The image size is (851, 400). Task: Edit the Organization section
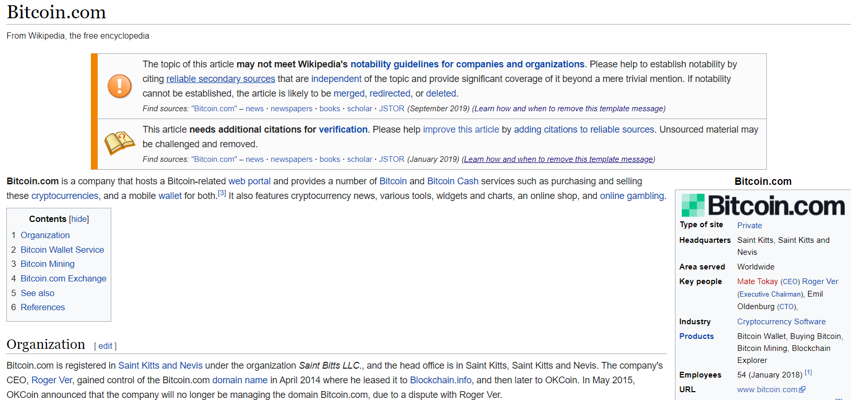105,346
